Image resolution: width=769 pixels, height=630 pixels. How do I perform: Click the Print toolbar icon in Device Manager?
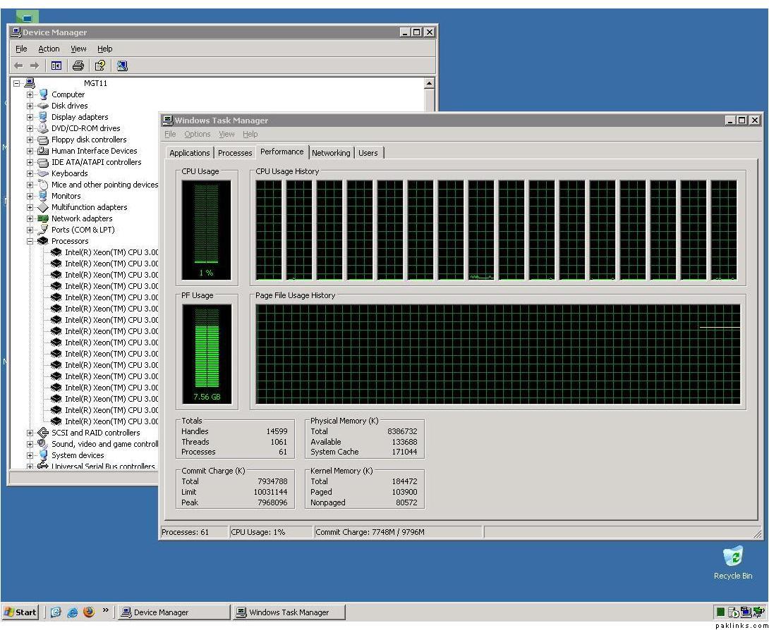(78, 66)
